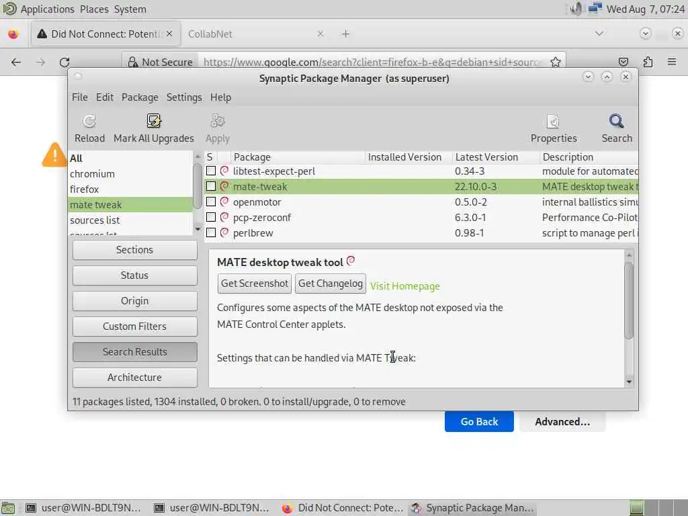Image resolution: width=688 pixels, height=516 pixels.
Task: Click Get Changelog button
Action: [x=331, y=284]
